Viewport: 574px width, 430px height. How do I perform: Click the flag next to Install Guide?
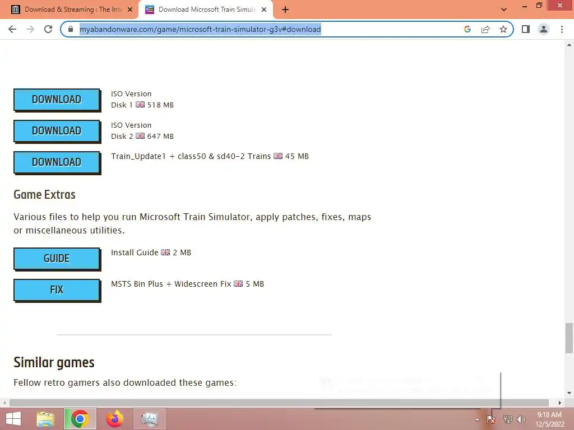[x=165, y=253]
